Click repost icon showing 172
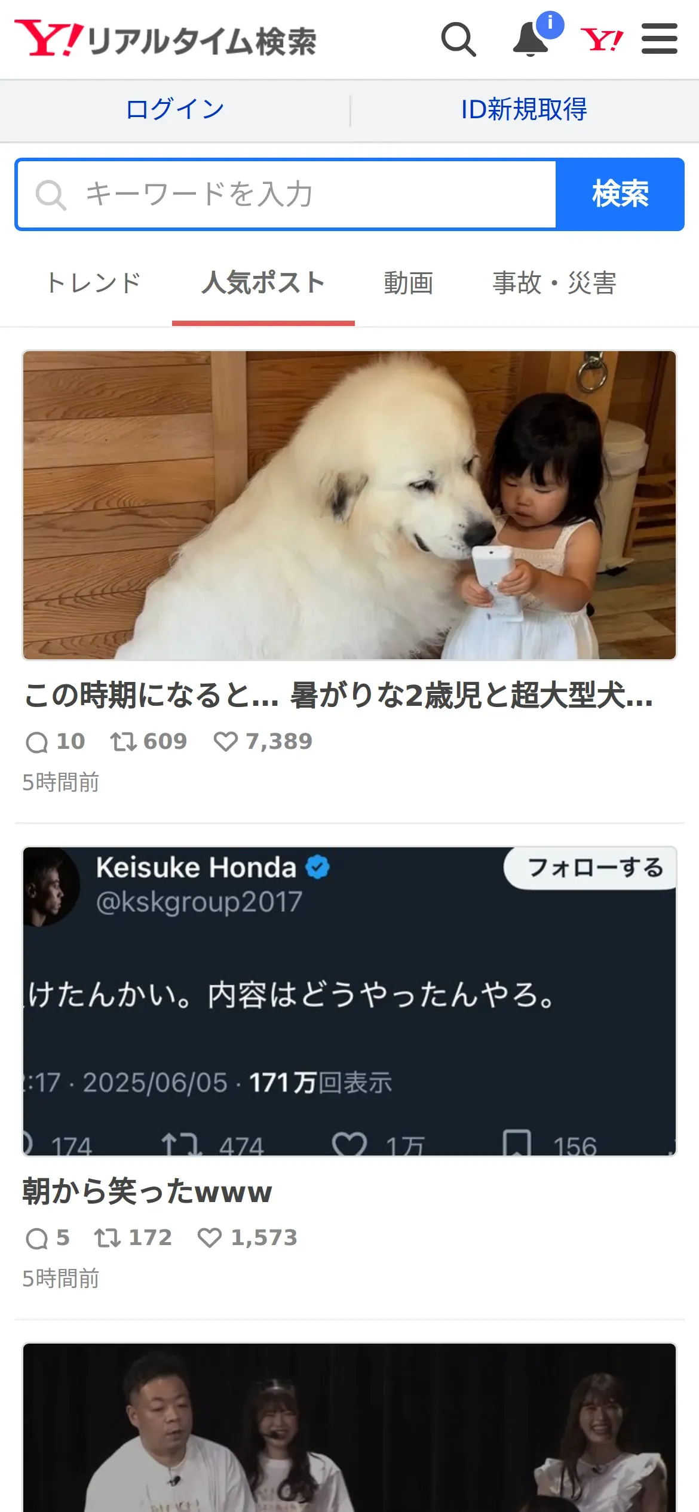Screen dimensions: 699x1512 click(x=108, y=1238)
